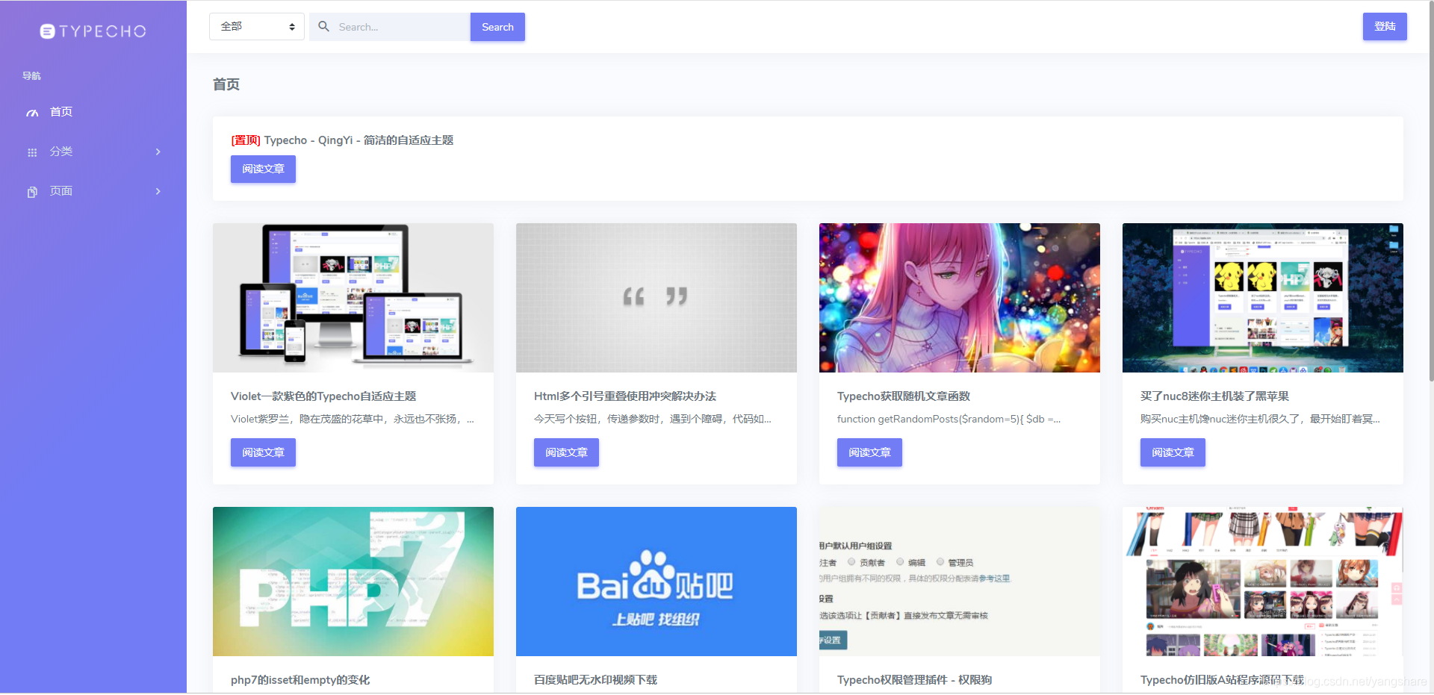This screenshot has height=695, width=1434.
Task: Open the PHP7 post thumbnail
Action: 353,582
